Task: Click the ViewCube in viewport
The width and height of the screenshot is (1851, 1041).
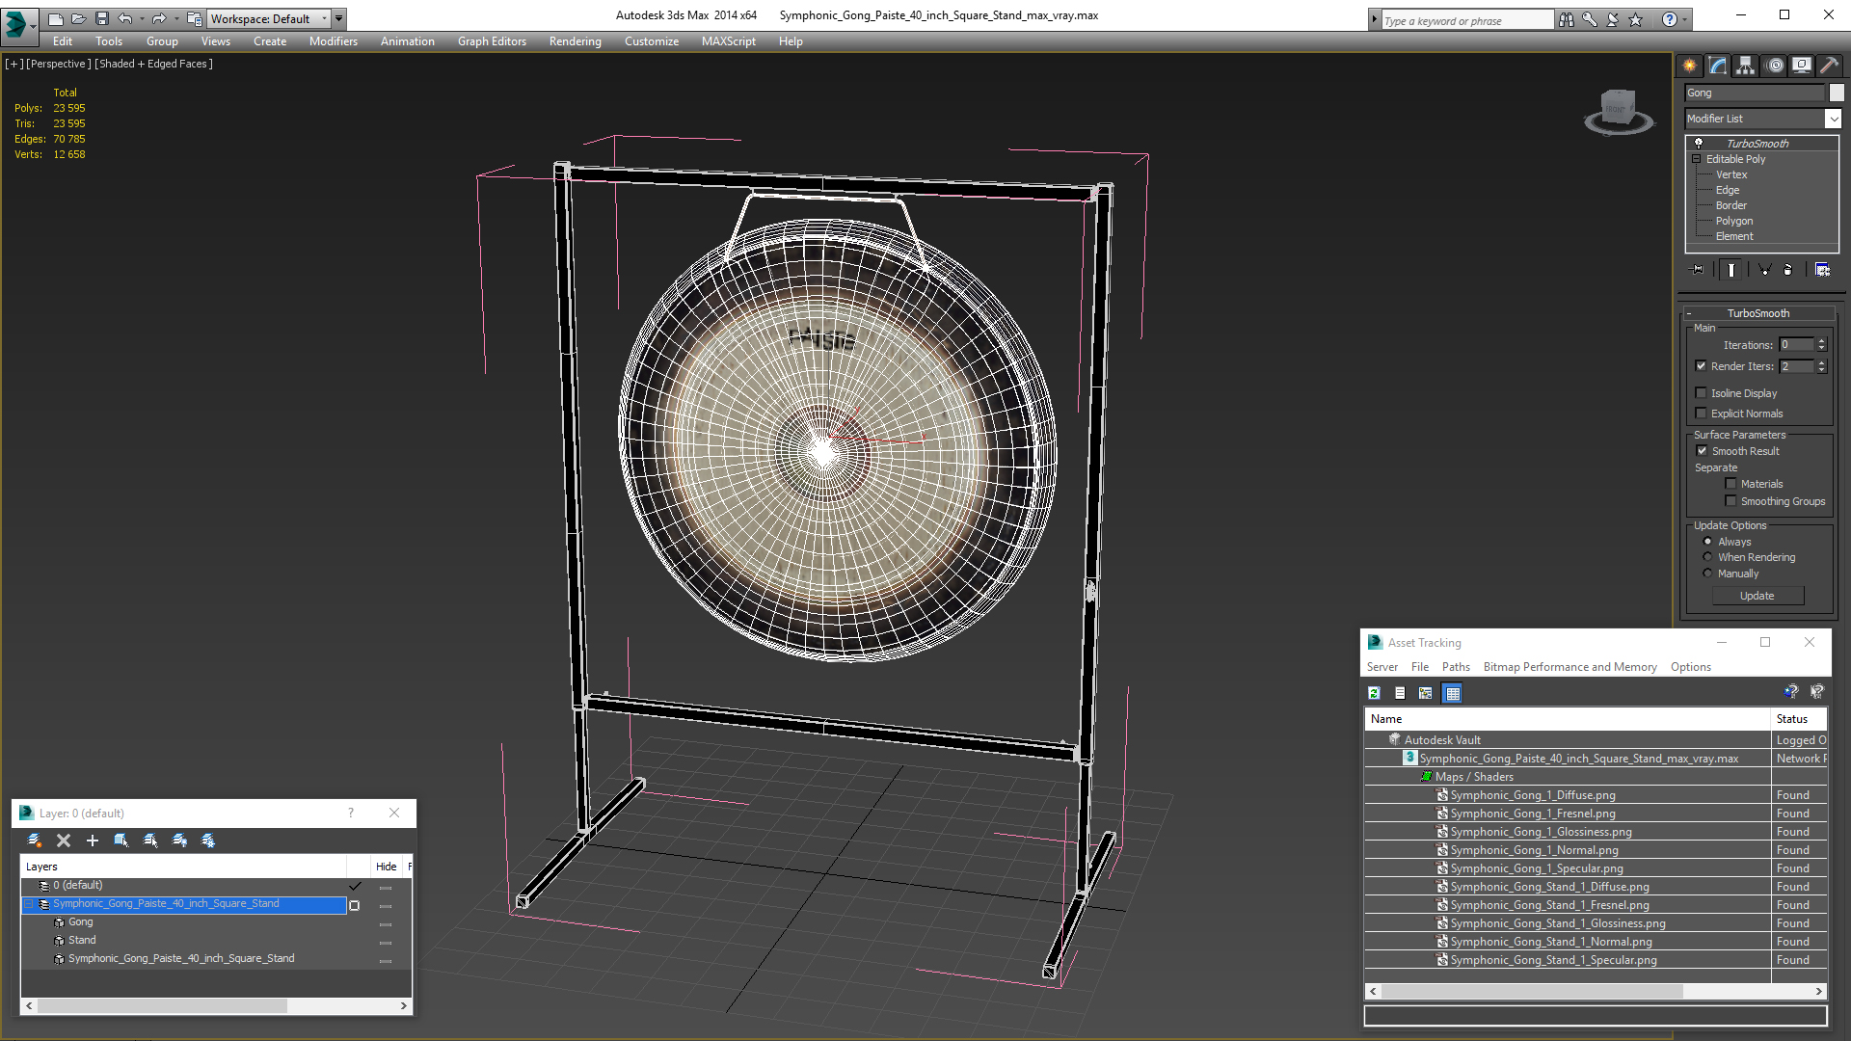Action: (x=1618, y=111)
